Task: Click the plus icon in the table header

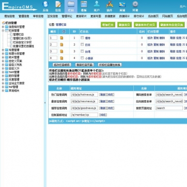Action: point(64,32)
